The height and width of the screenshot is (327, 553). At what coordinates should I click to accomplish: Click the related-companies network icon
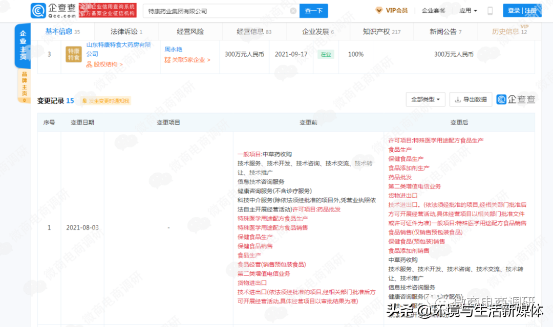167,60
